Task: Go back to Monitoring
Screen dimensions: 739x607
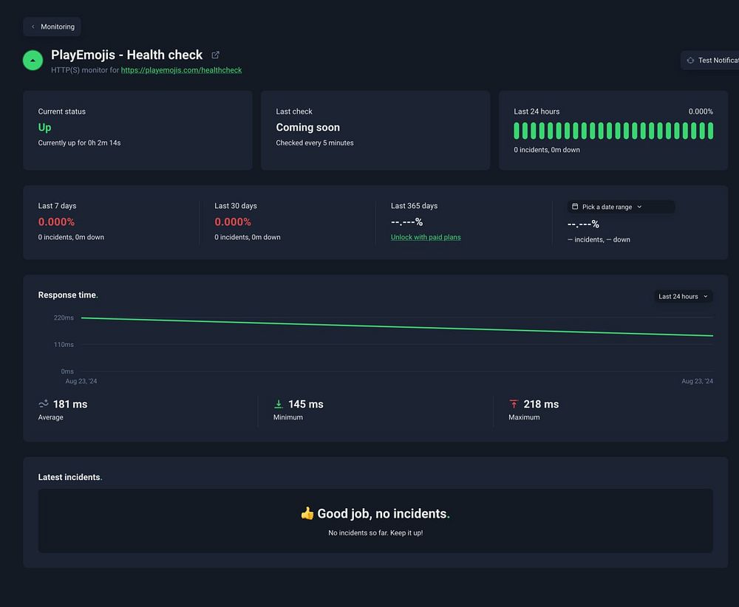Action: click(52, 27)
